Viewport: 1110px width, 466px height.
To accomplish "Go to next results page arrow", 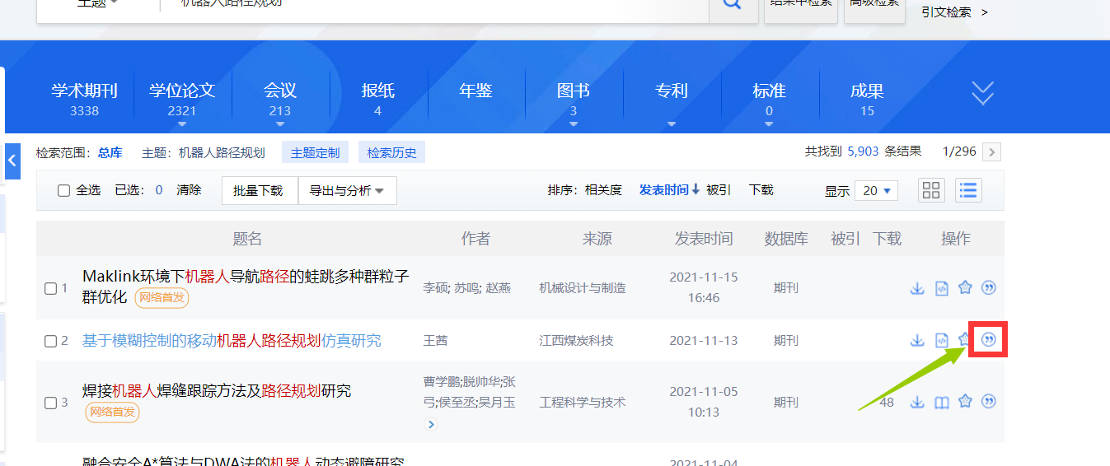I will coord(992,152).
